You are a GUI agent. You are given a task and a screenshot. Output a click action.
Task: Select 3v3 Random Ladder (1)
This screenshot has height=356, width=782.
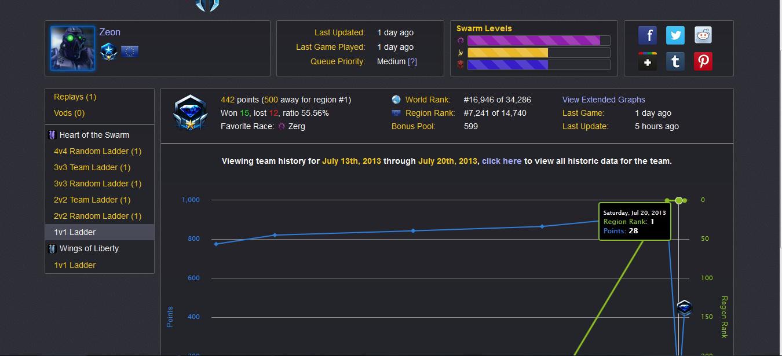[98, 183]
